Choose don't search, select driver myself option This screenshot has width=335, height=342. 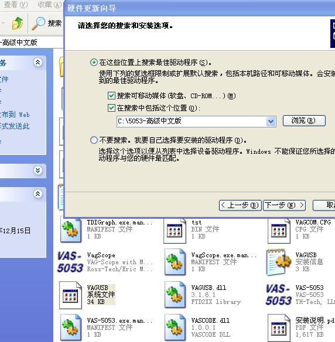click(94, 140)
